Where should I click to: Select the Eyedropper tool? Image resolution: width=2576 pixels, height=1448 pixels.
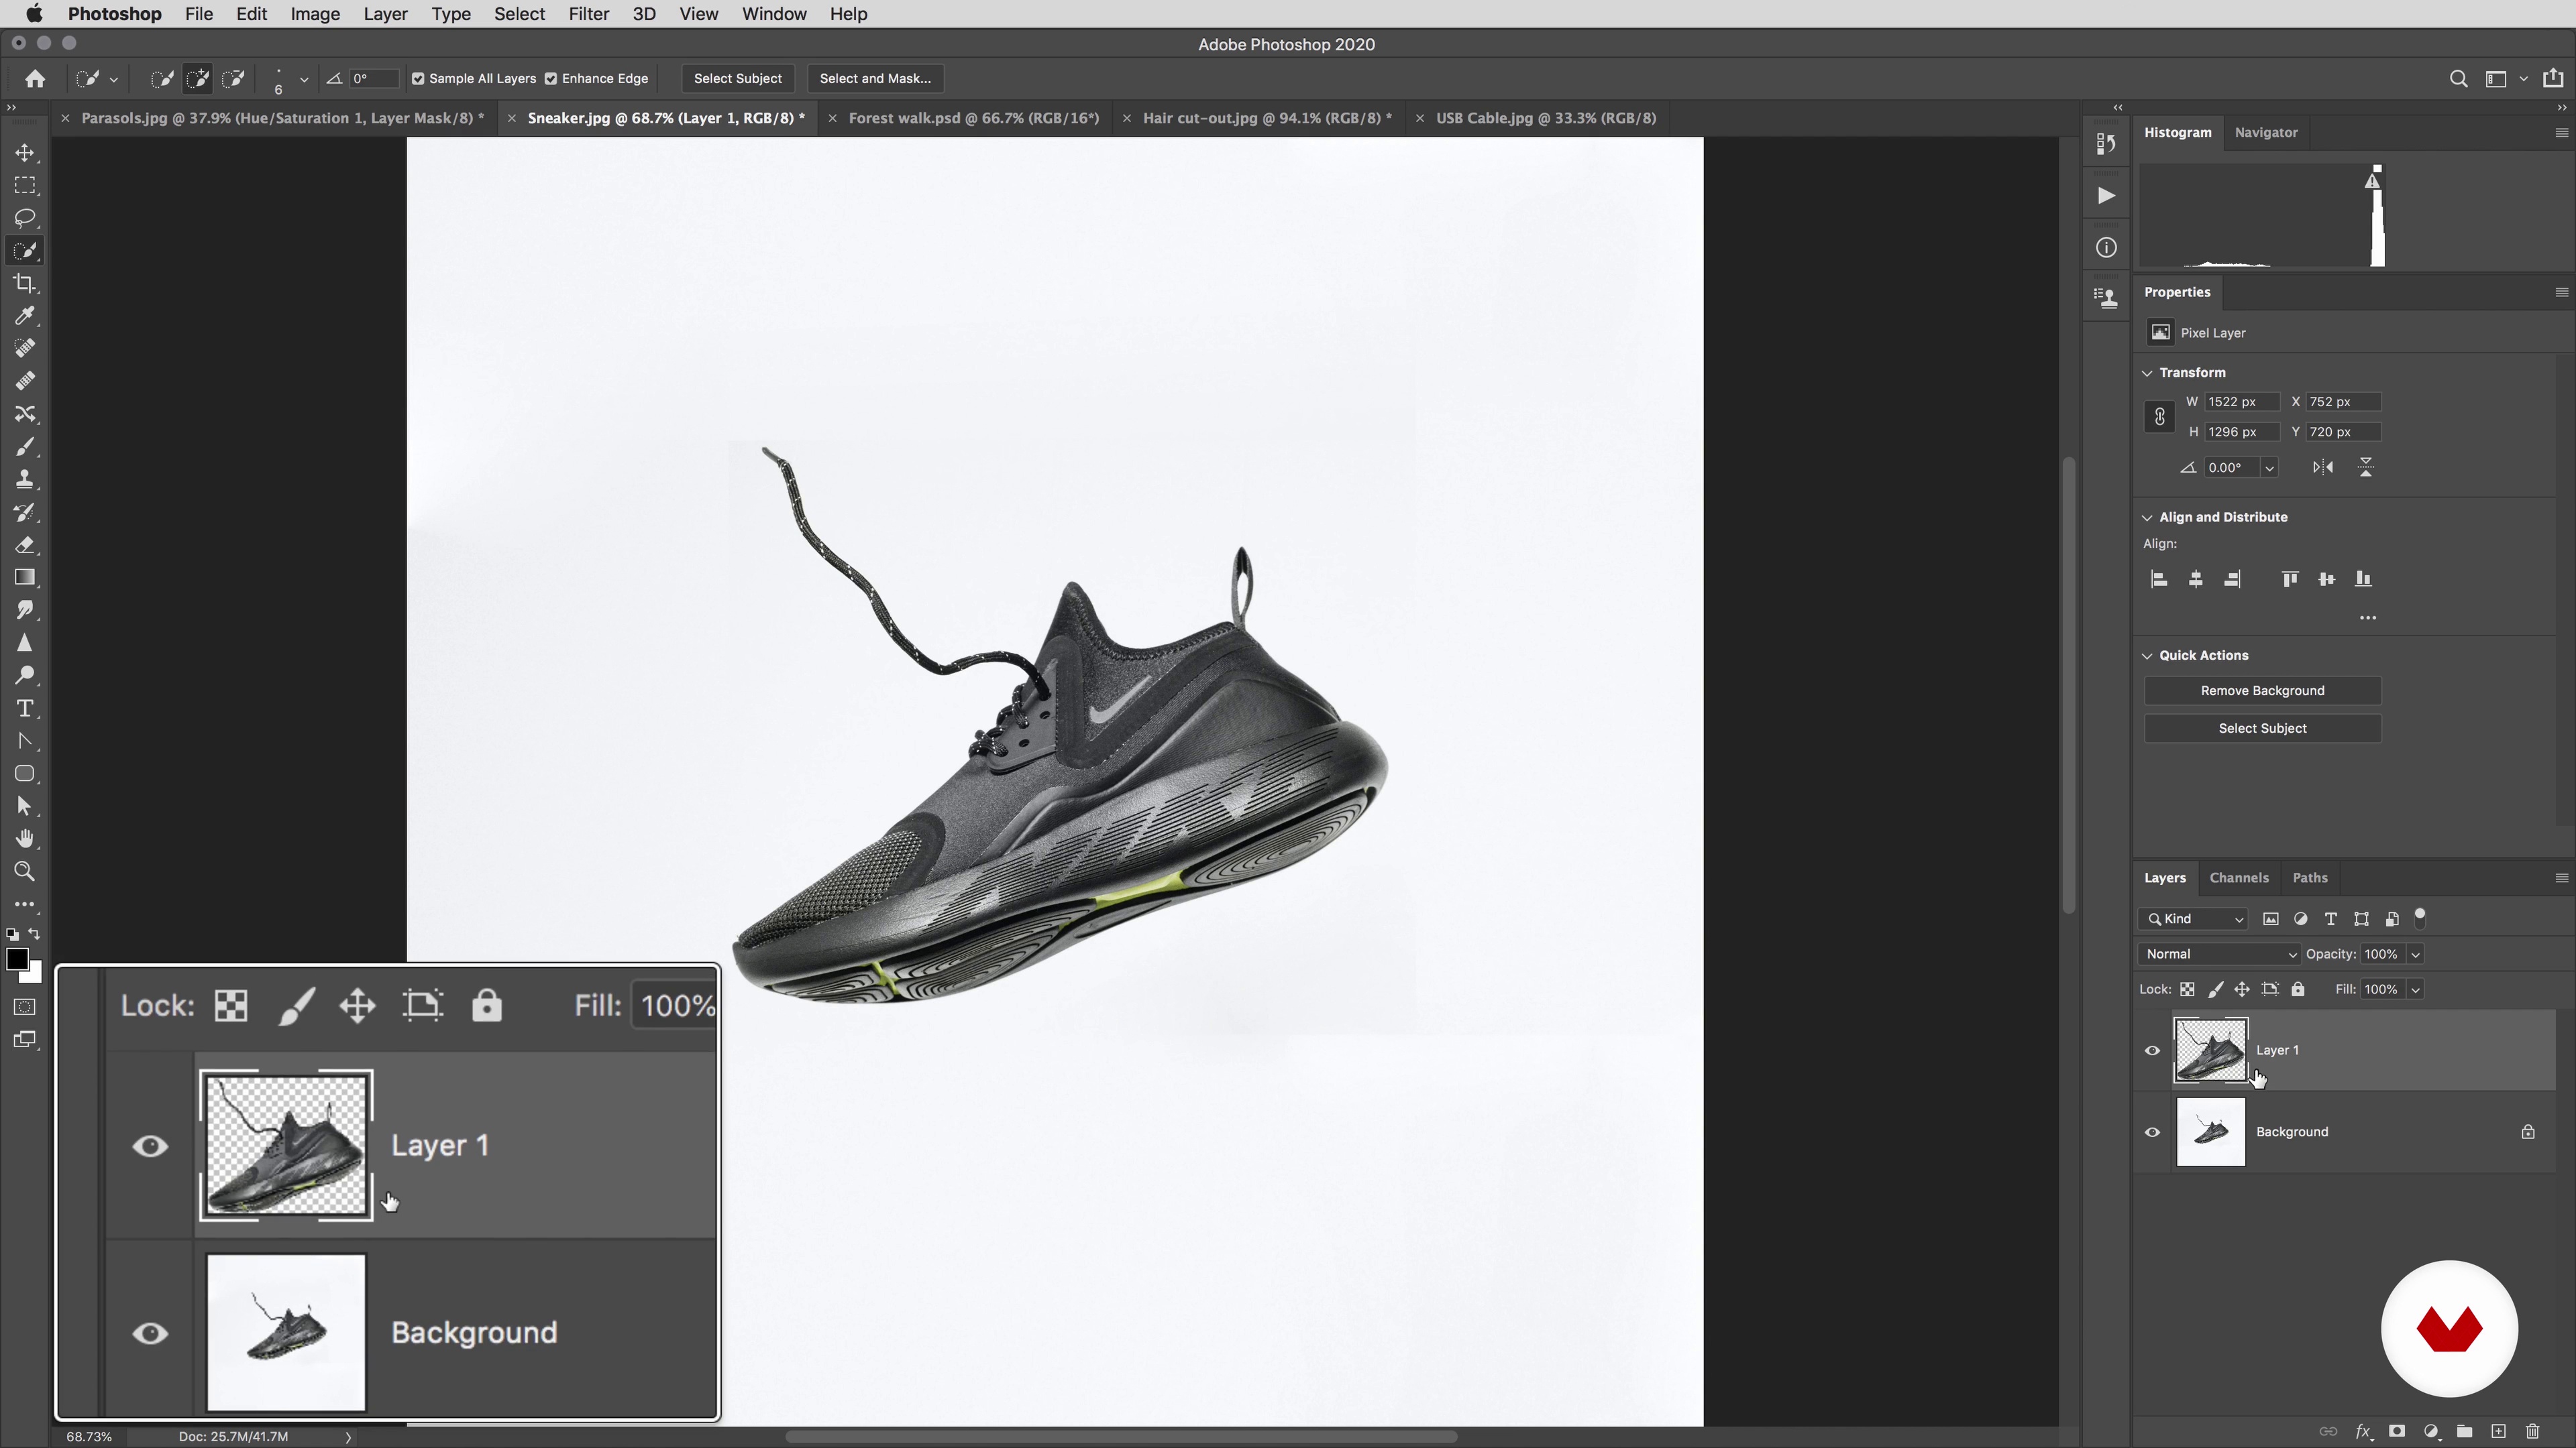pos(25,316)
